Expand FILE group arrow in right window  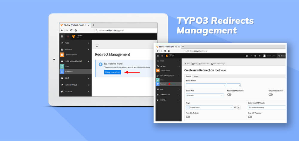(x=179, y=89)
